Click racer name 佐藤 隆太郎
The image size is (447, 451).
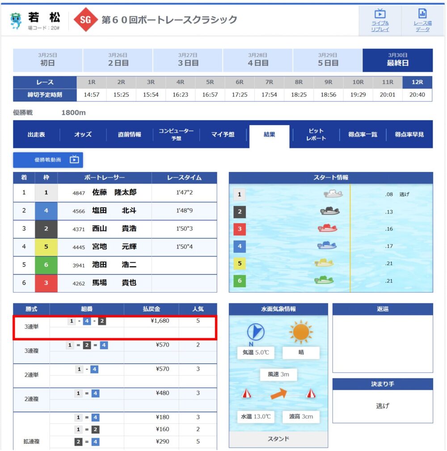(114, 192)
